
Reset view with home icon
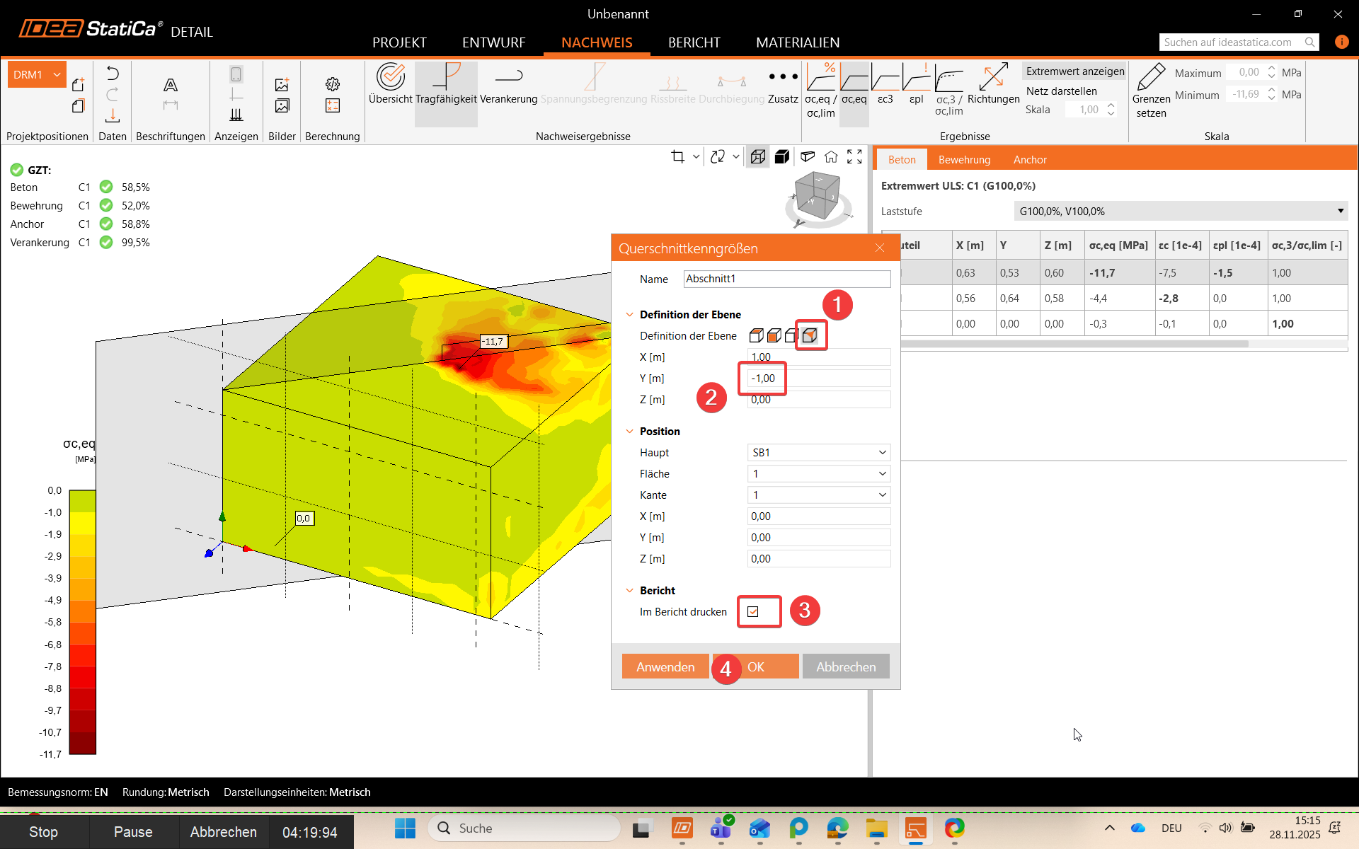point(831,156)
